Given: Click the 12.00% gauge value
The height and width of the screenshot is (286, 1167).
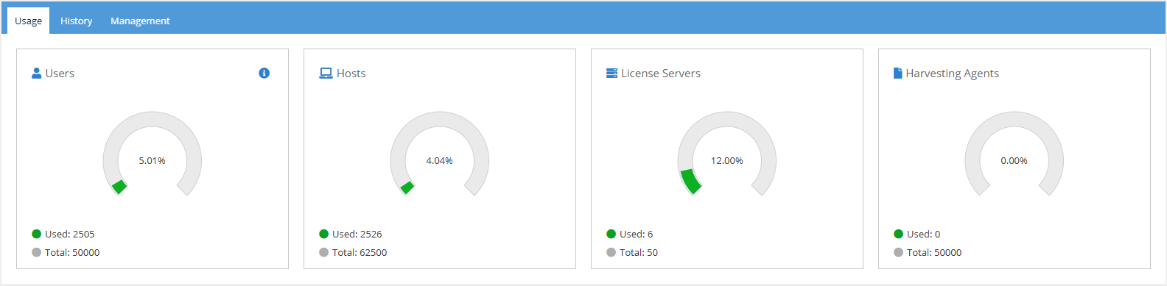Looking at the screenshot, I should 727,160.
